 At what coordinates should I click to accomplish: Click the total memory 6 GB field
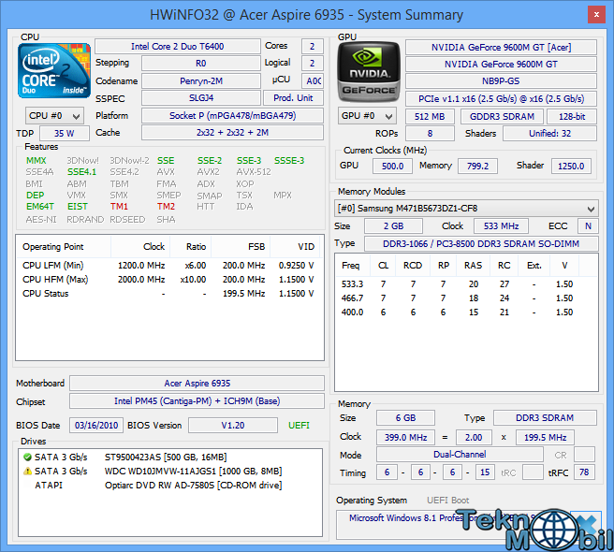[x=405, y=418]
